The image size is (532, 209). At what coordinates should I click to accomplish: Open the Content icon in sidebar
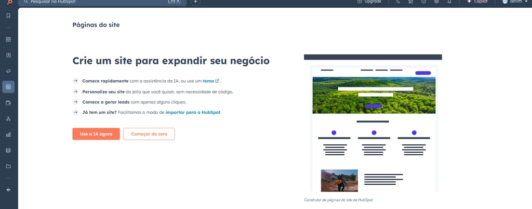(x=8, y=87)
